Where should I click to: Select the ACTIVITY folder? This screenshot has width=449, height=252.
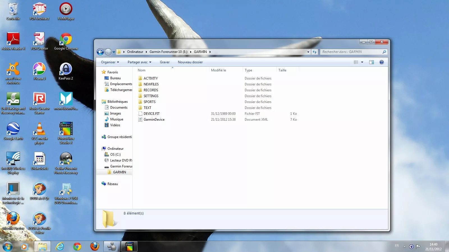click(150, 78)
